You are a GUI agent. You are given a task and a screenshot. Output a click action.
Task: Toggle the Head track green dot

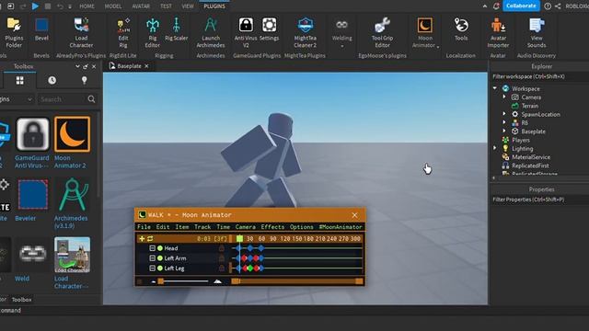160,248
